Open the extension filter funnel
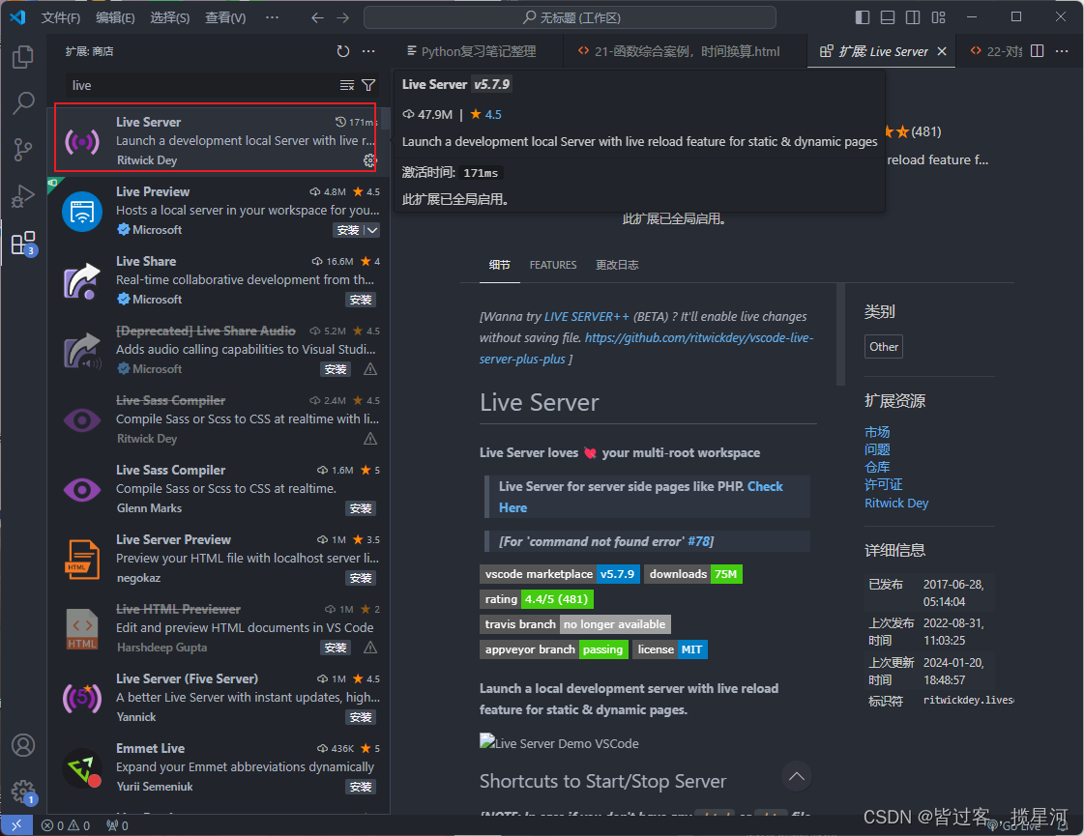1084x836 pixels. tap(368, 85)
